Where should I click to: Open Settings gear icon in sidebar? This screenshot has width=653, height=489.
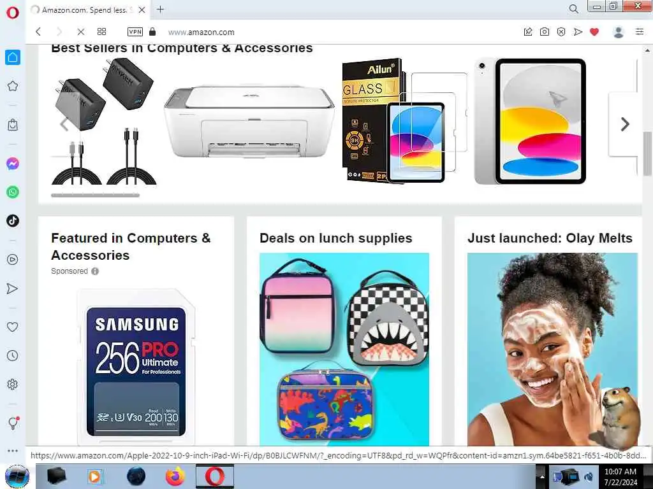pyautogui.click(x=13, y=384)
